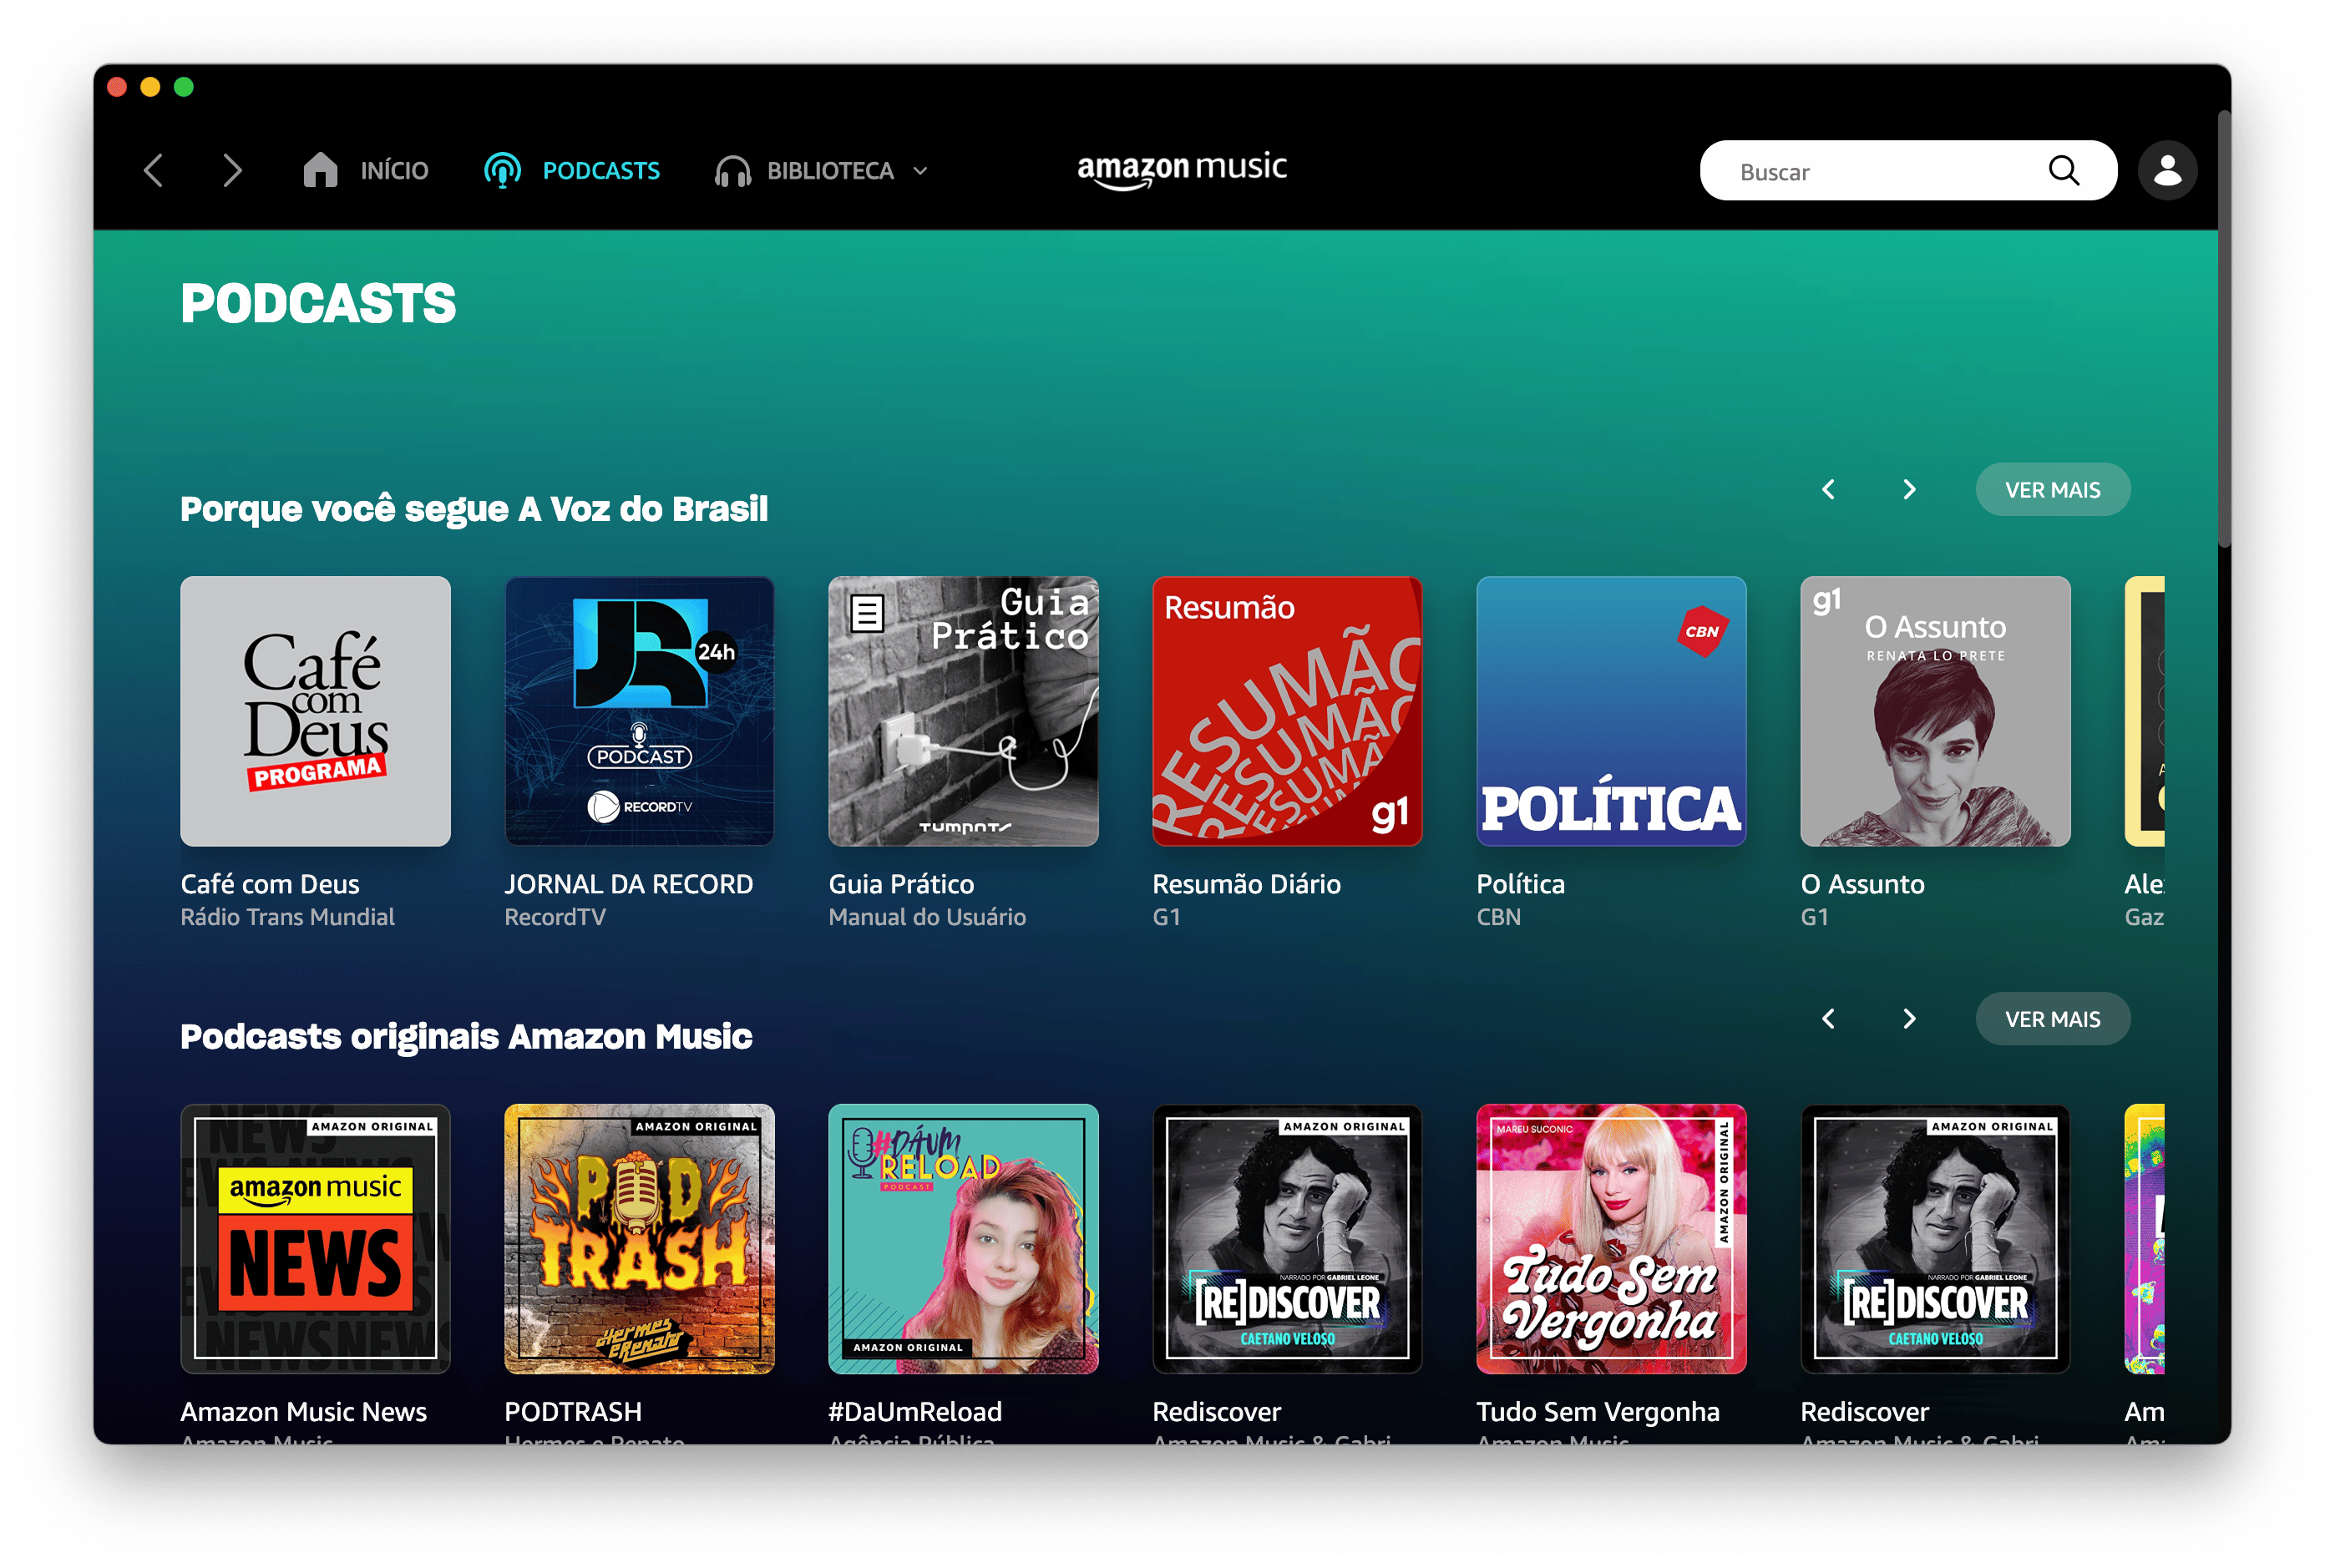Click the JORNAL DA RECORD title link
The image size is (2325, 1568).
628,884
